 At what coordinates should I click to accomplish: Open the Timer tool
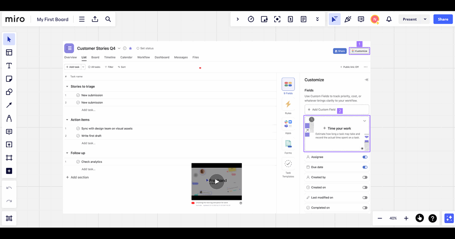click(251, 19)
